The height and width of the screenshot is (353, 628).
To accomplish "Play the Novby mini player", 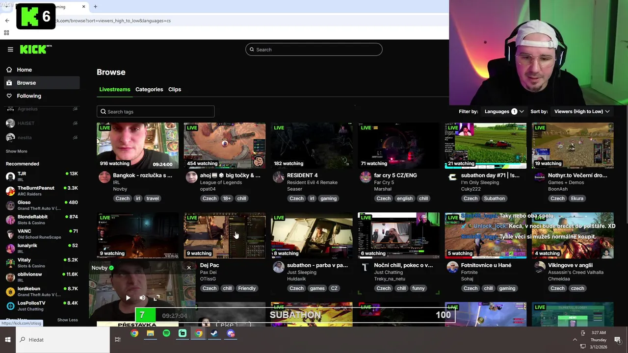I will pyautogui.click(x=128, y=298).
